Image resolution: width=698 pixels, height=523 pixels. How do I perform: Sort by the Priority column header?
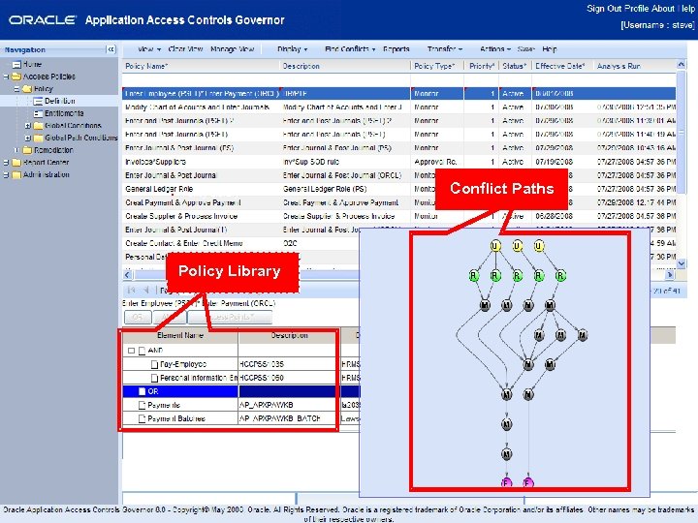click(x=482, y=66)
